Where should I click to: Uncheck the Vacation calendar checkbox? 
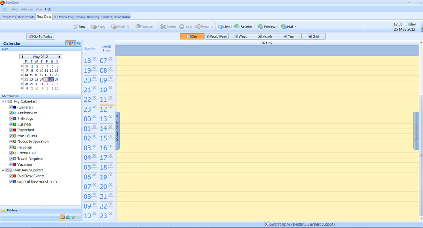click(x=11, y=164)
